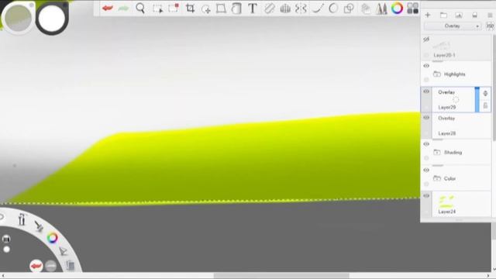
Task: Click the Shading group name
Action: point(453,153)
